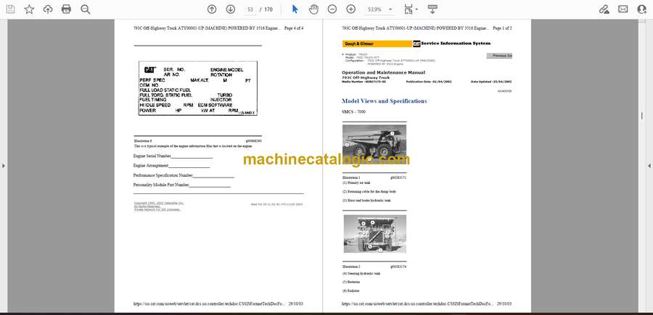Screen dimensions: 653x315
Task: Click the 'Personality Module Part Number' line
Action: pos(182,185)
